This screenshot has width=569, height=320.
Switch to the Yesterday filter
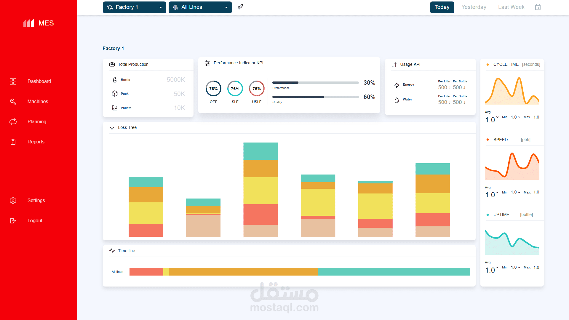tap(474, 7)
